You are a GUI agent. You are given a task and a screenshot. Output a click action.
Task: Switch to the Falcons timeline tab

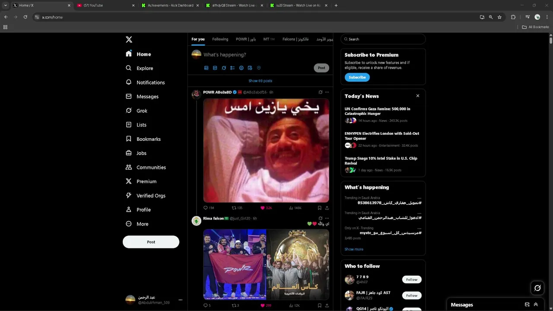click(296, 39)
